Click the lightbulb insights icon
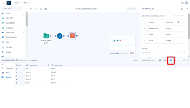Viewport: 190px width, 108px height. (165, 60)
